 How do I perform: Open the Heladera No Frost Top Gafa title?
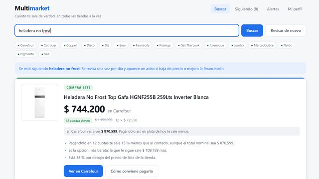coord(136,97)
